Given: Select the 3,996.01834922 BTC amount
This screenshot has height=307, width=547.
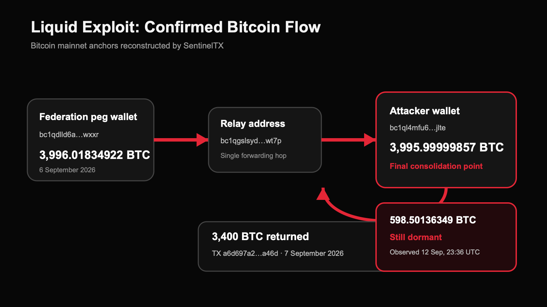Looking at the screenshot, I should pos(95,155).
